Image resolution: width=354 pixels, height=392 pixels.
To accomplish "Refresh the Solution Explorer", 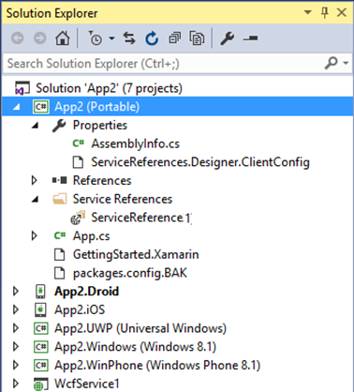I will pyautogui.click(x=152, y=38).
